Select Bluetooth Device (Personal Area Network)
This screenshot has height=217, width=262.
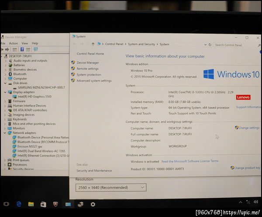pos(43,137)
